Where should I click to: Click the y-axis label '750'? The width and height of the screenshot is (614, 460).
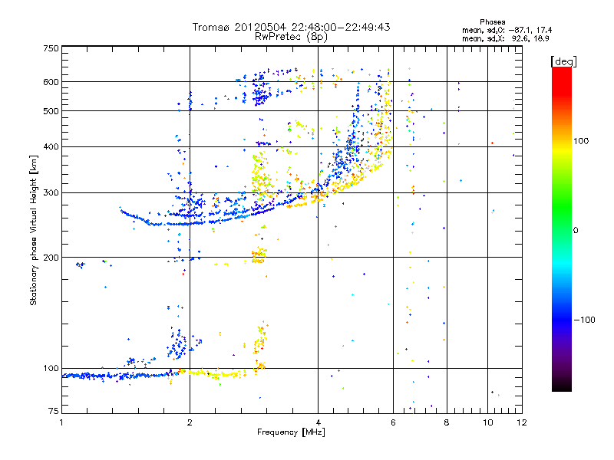pyautogui.click(x=51, y=48)
